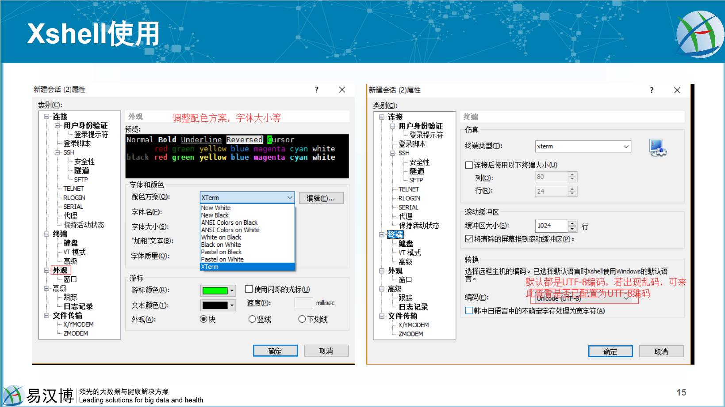Click 取消 in right dialog
The width and height of the screenshot is (725, 407).
(x=662, y=351)
